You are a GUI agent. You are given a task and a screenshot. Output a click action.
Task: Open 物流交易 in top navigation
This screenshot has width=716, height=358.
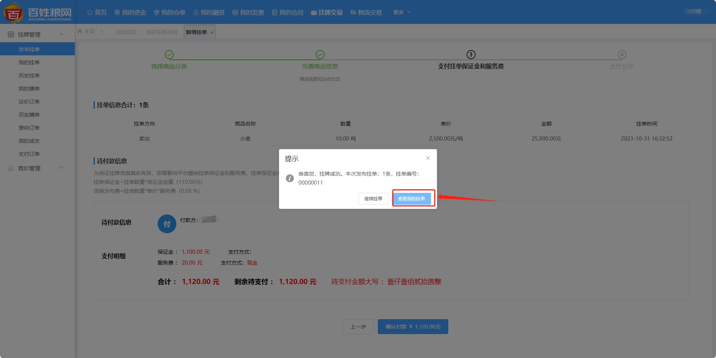pos(366,12)
